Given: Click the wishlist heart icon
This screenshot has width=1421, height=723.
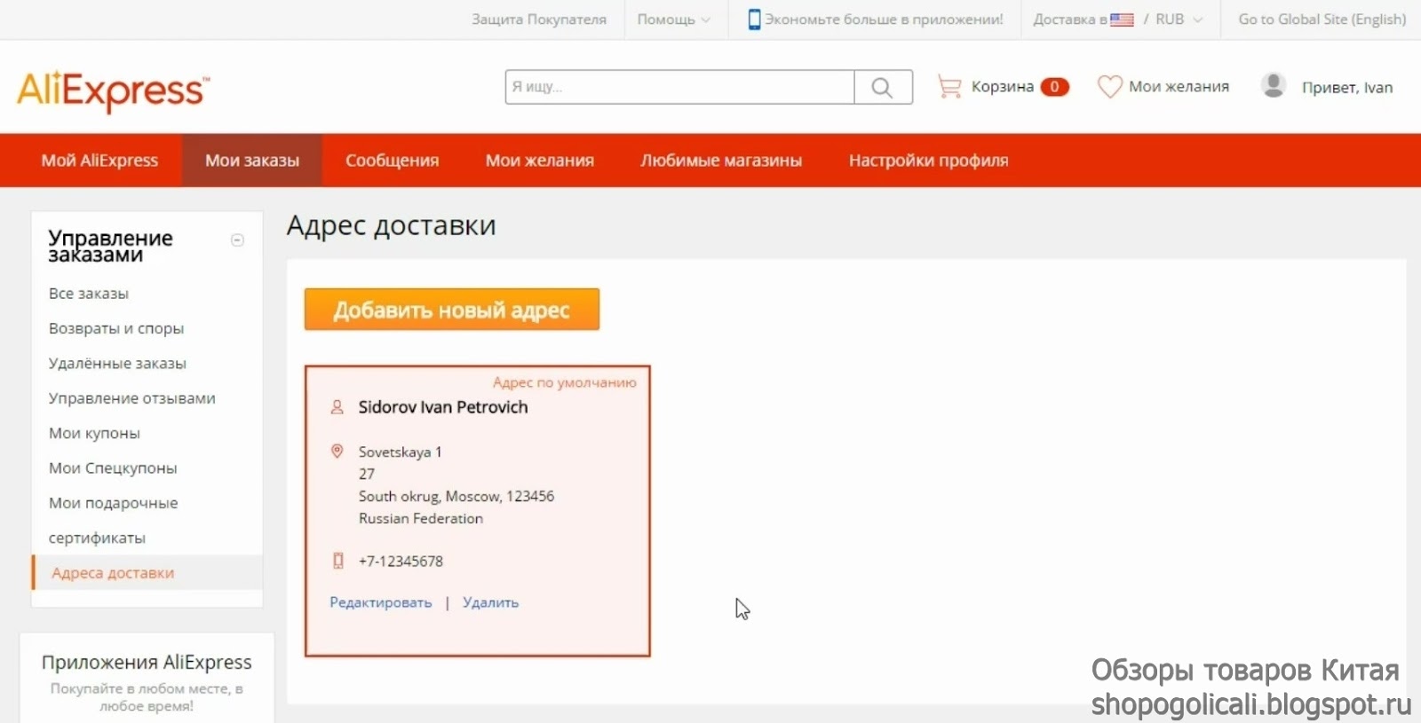Looking at the screenshot, I should [x=1109, y=87].
